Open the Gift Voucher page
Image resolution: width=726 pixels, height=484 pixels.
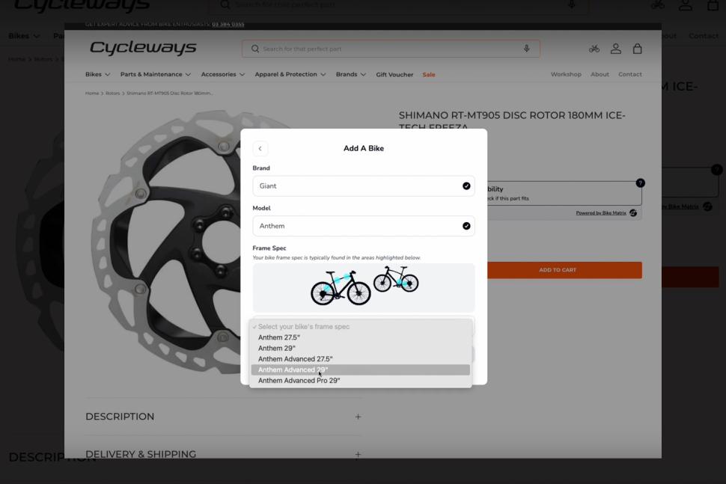394,75
